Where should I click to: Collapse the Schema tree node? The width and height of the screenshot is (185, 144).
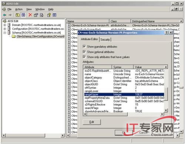coord(5,33)
